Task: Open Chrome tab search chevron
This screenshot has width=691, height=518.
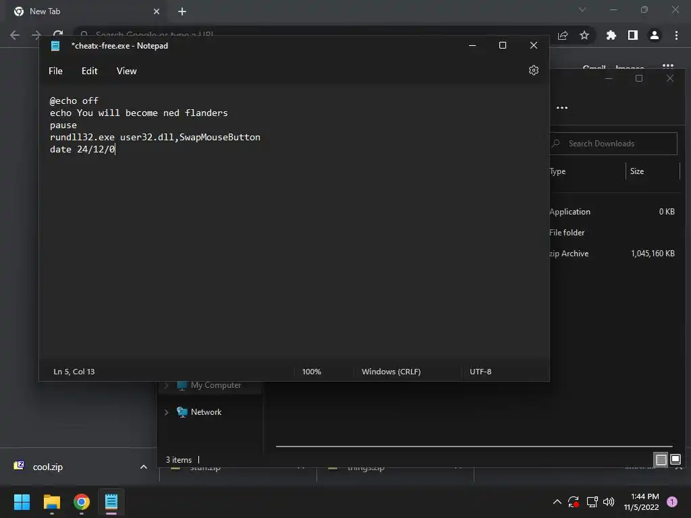Action: (x=582, y=9)
